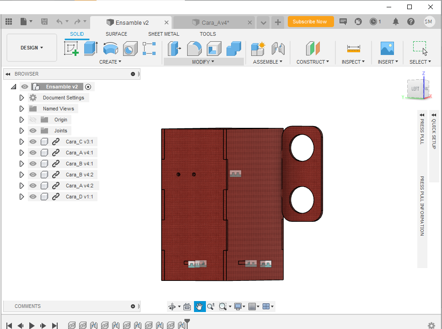Open the data panel grid icon

[x=9, y=22]
